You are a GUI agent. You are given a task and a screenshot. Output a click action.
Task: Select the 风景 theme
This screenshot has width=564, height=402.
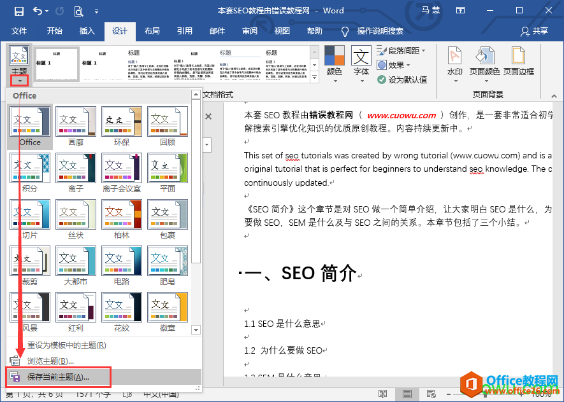pos(30,312)
